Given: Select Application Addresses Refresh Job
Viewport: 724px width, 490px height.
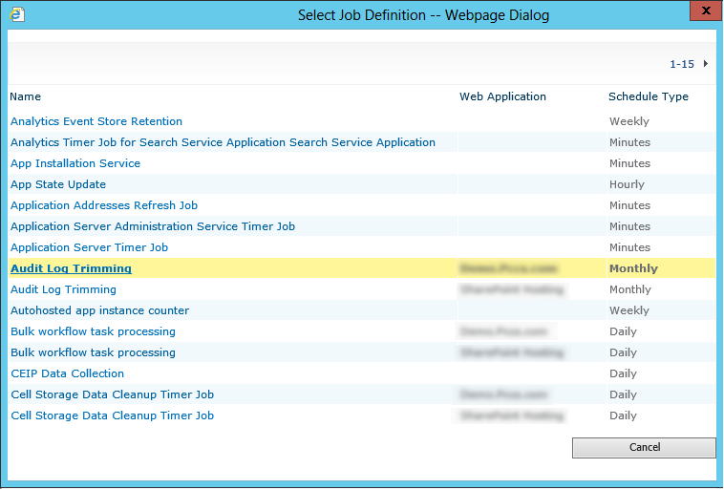Looking at the screenshot, I should [104, 205].
